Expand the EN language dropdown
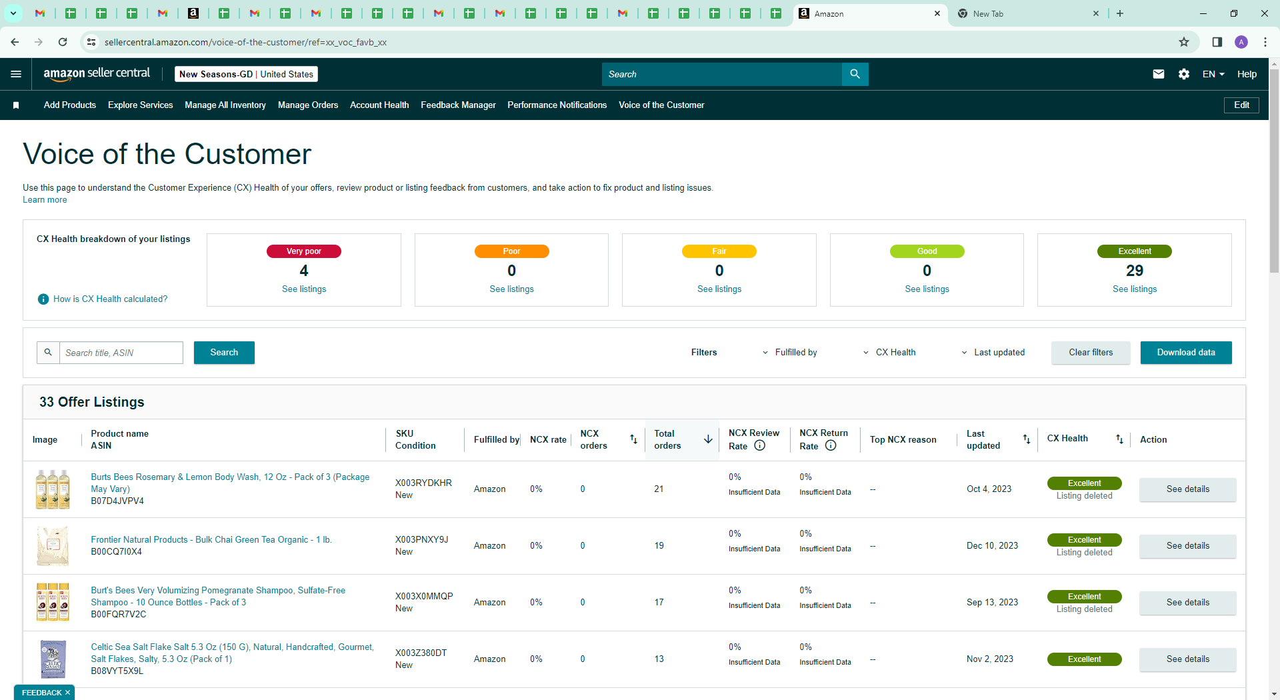Screen dimensions: 1280x700 [x=1213, y=74]
